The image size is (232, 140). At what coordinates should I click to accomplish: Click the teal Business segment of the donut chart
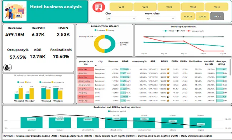(113, 44)
